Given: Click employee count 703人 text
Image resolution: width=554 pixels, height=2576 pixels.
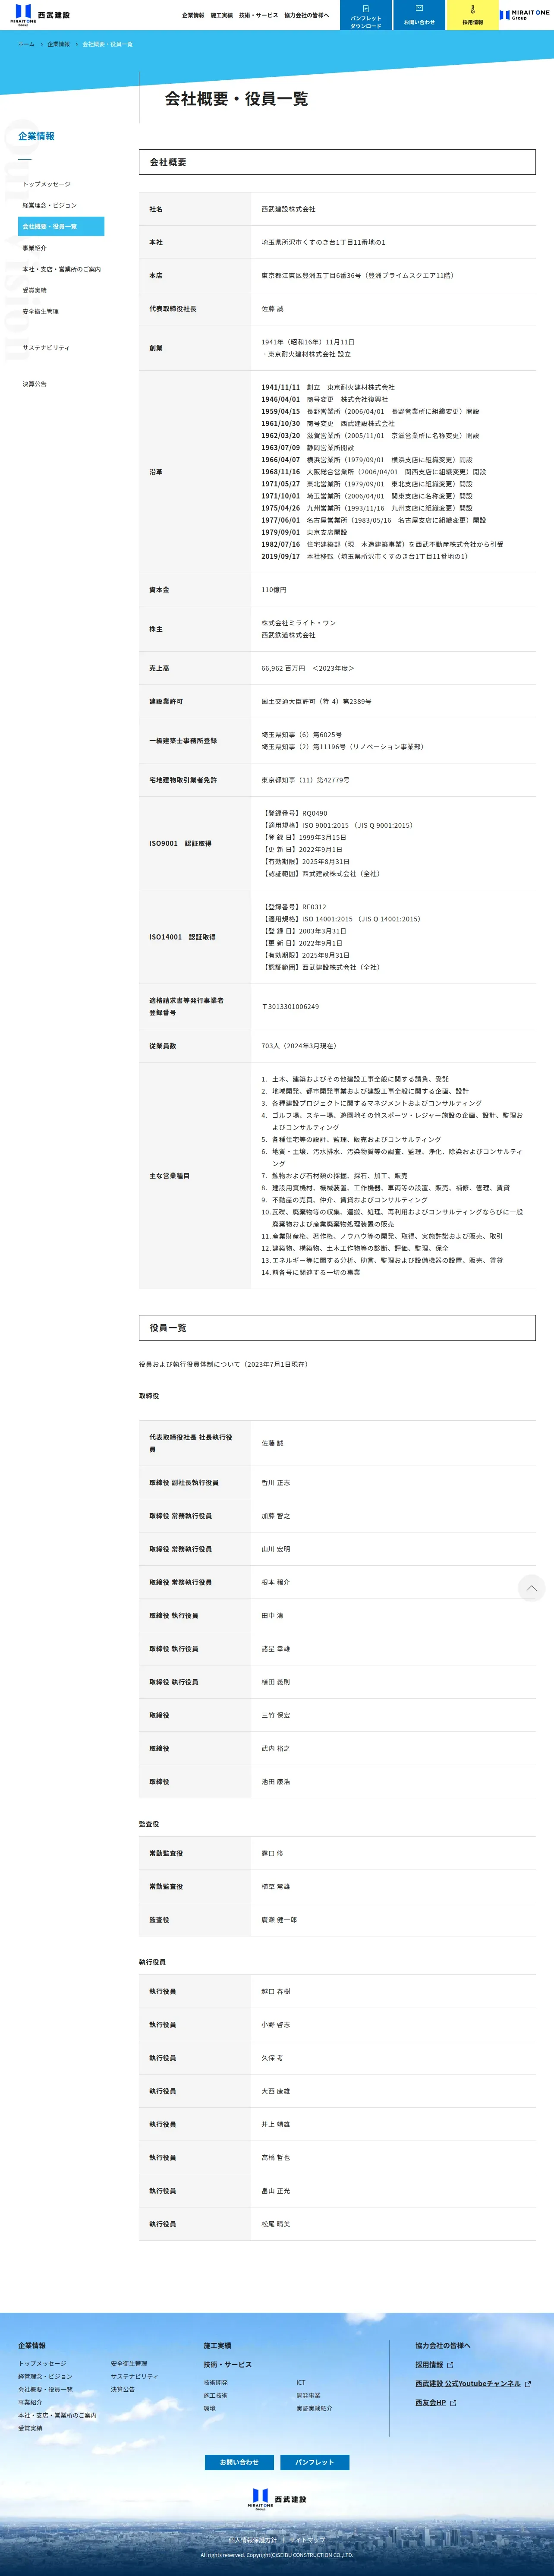Looking at the screenshot, I should pos(299,1046).
